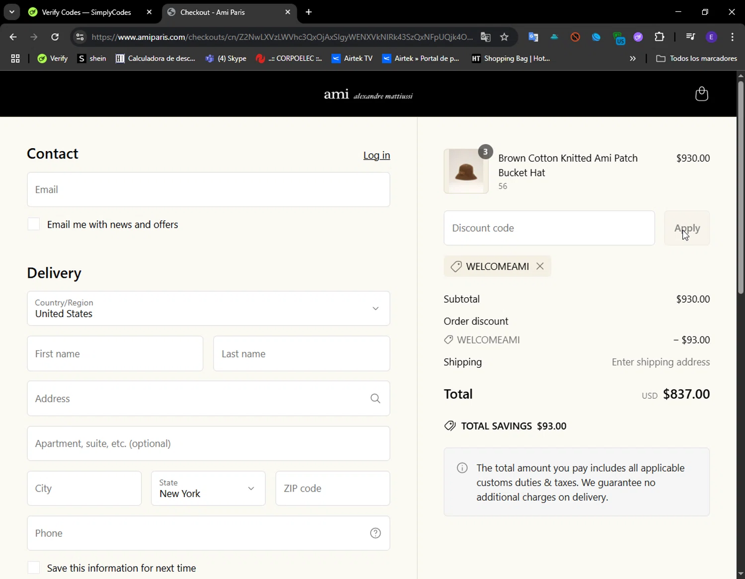Bookmark this page with the star icon
The height and width of the screenshot is (579, 745).
505,37
